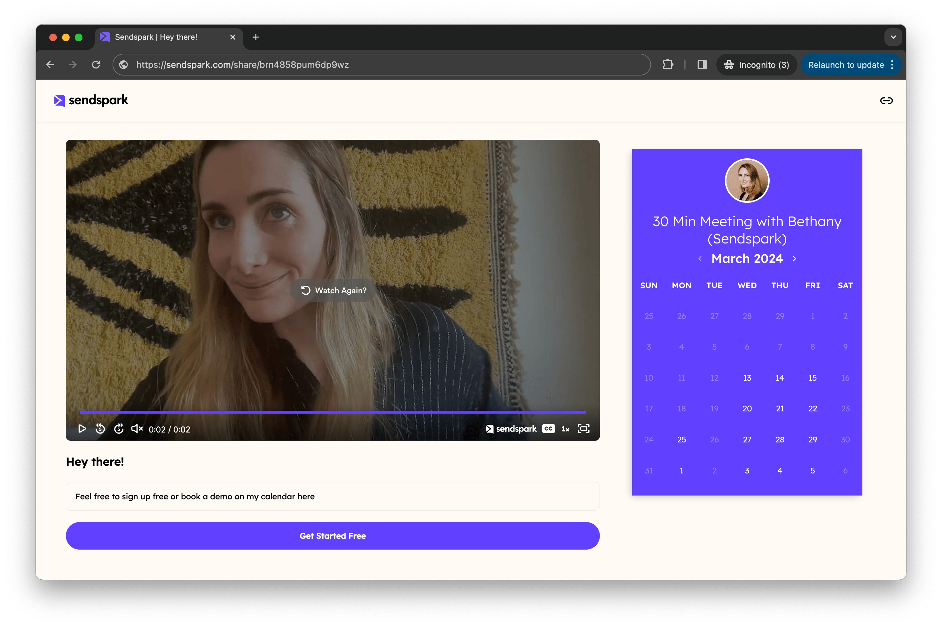Change playback speed from 1x
Image resolution: width=942 pixels, height=627 pixels.
(565, 429)
